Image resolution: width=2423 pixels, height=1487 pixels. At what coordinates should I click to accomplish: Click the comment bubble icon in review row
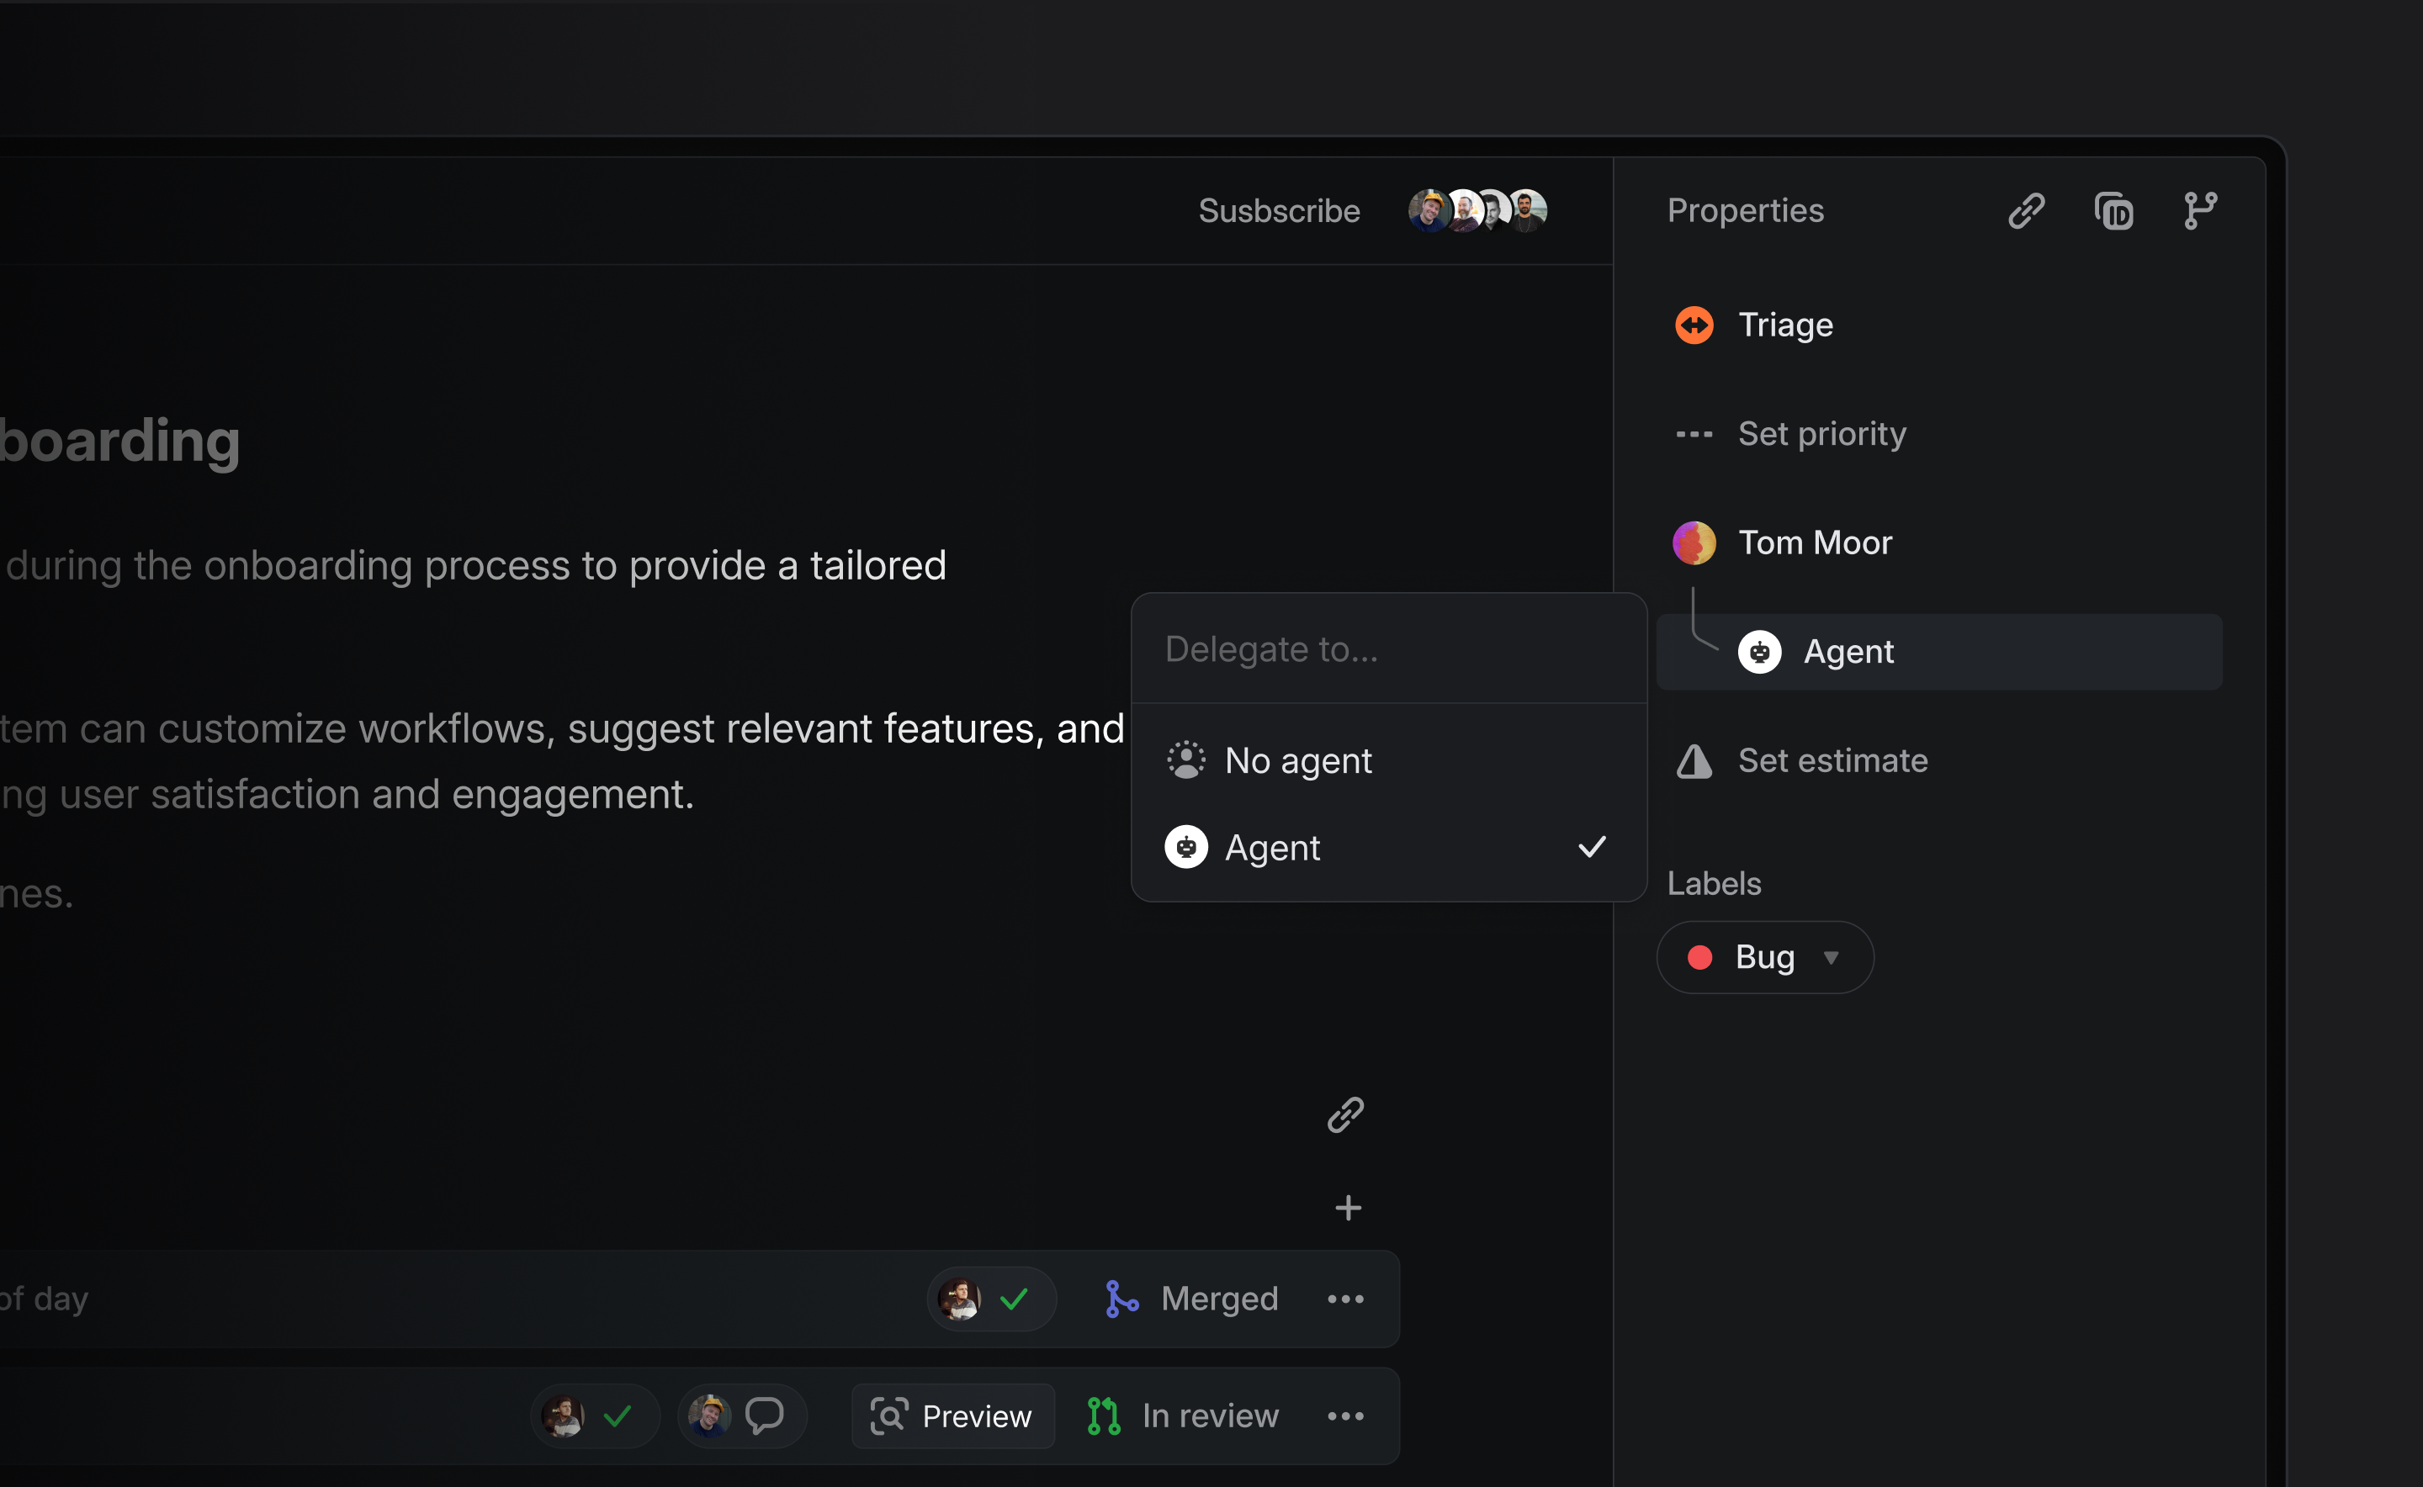765,1416
